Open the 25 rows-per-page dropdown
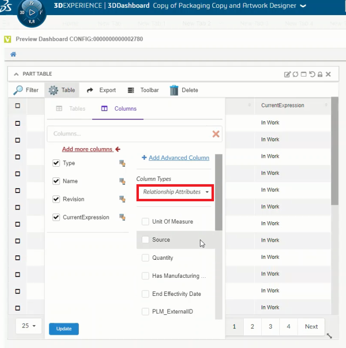This screenshot has height=348, width=346. tap(29, 326)
